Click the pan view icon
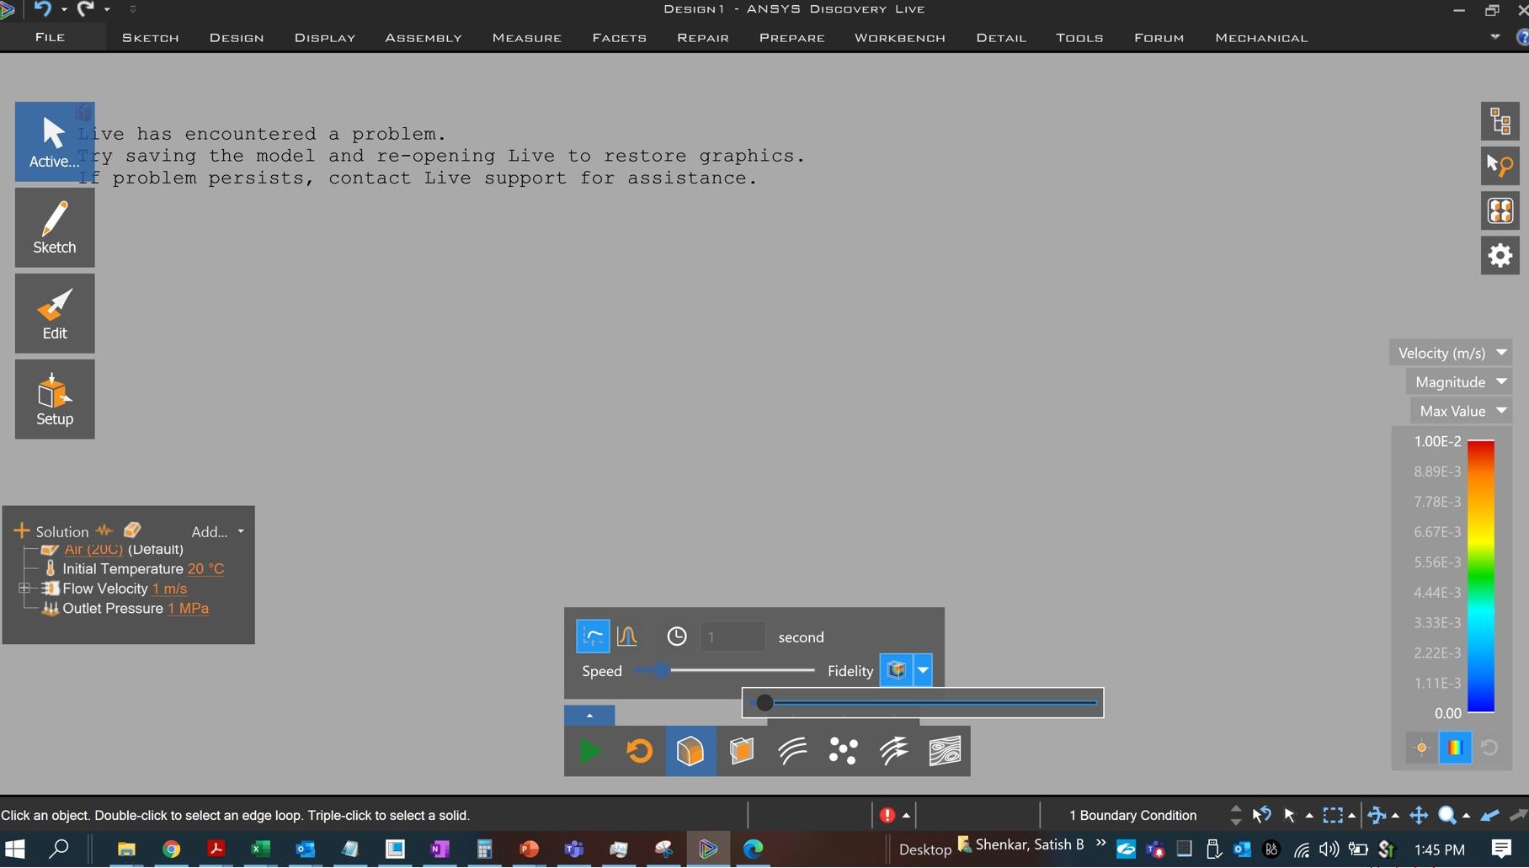This screenshot has width=1529, height=868. tap(1419, 815)
